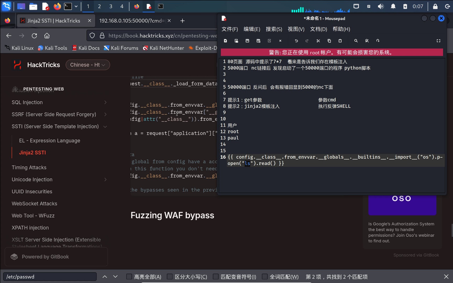Reload the page in Firefox

(x=34, y=36)
